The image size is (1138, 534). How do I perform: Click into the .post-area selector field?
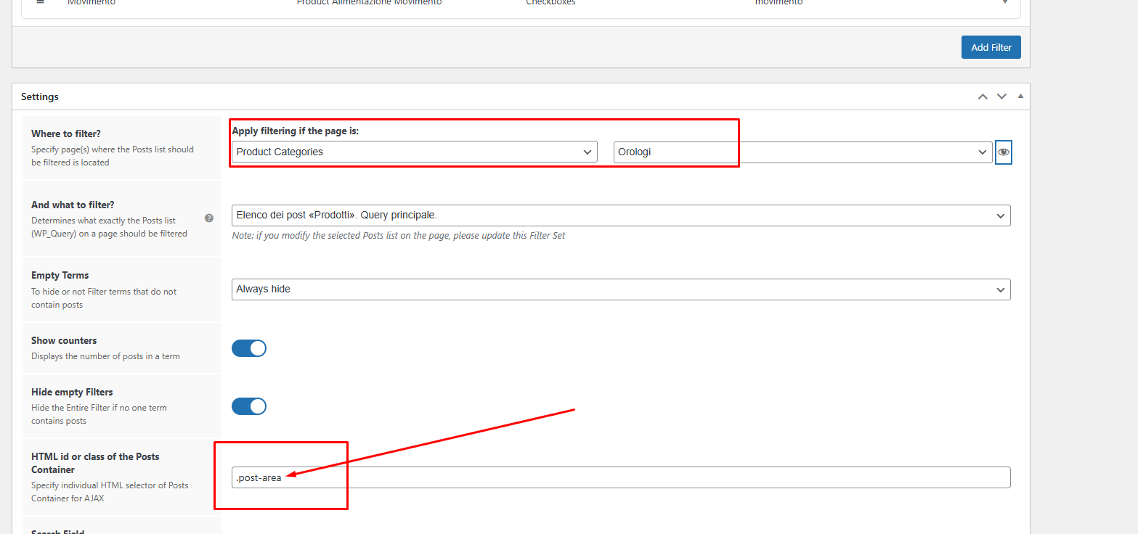pyautogui.click(x=621, y=477)
